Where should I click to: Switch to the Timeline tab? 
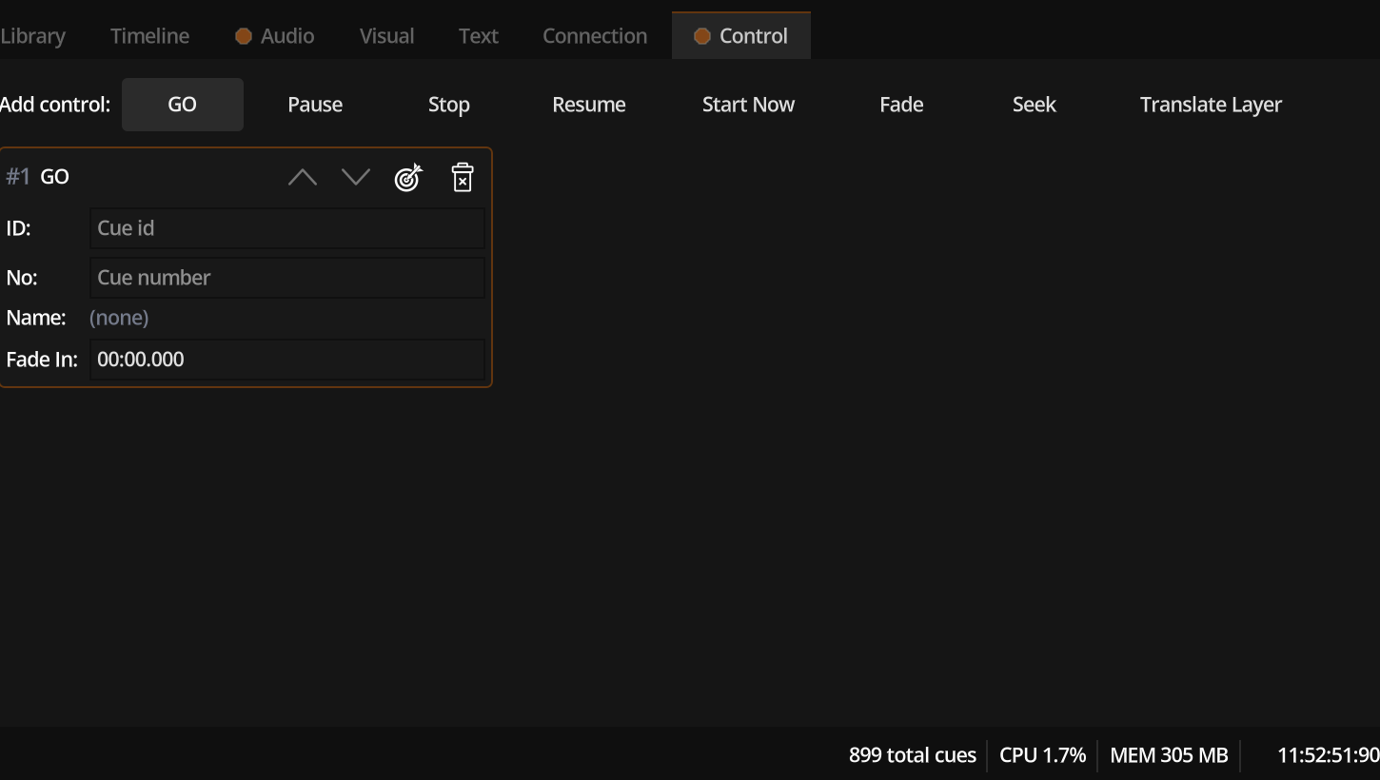coord(149,36)
